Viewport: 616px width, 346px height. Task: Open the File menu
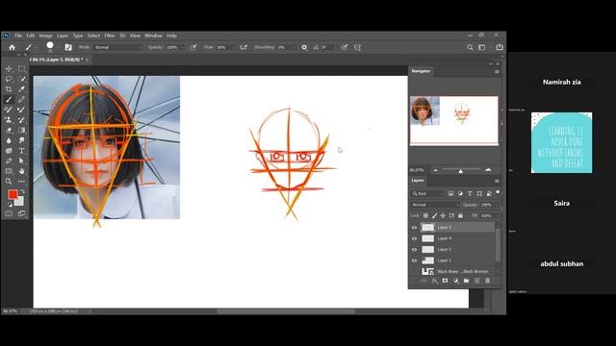point(18,36)
